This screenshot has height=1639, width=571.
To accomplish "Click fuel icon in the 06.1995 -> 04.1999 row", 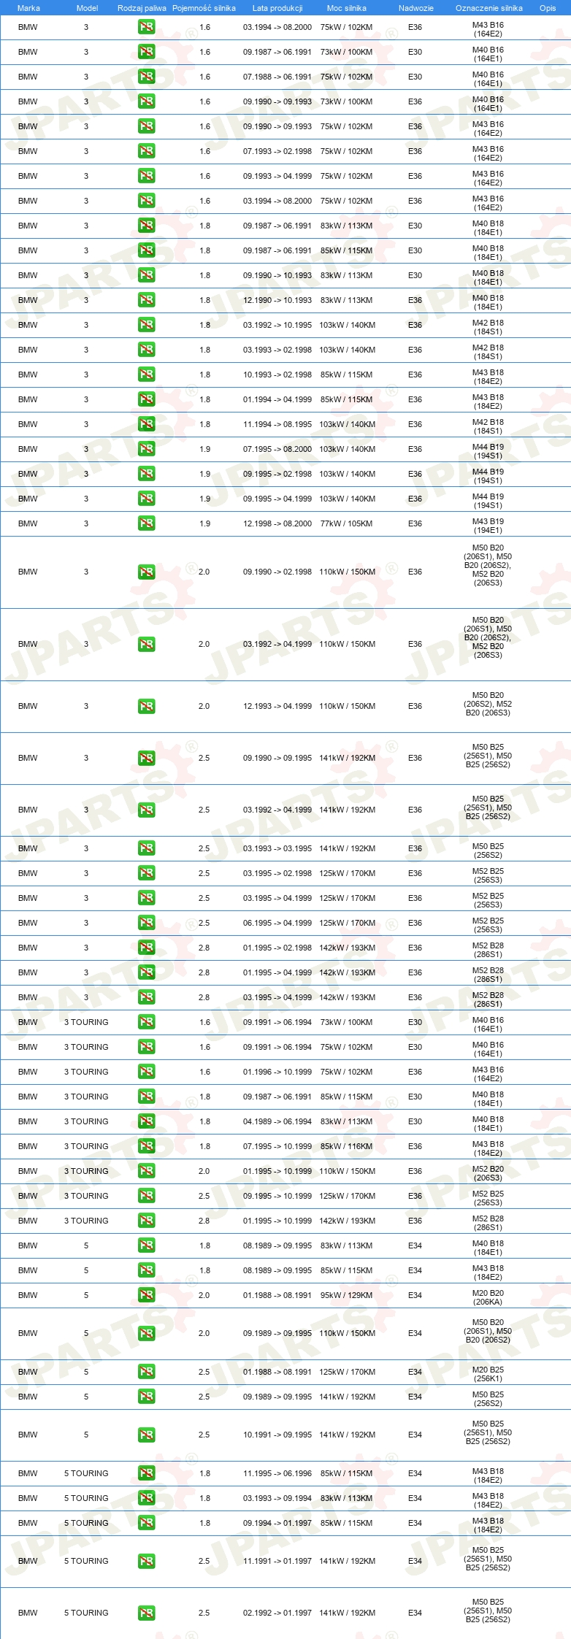I will coord(146,923).
